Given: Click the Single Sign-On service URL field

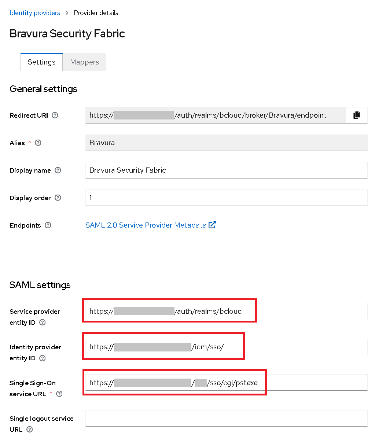Looking at the screenshot, I should [x=315, y=383].
